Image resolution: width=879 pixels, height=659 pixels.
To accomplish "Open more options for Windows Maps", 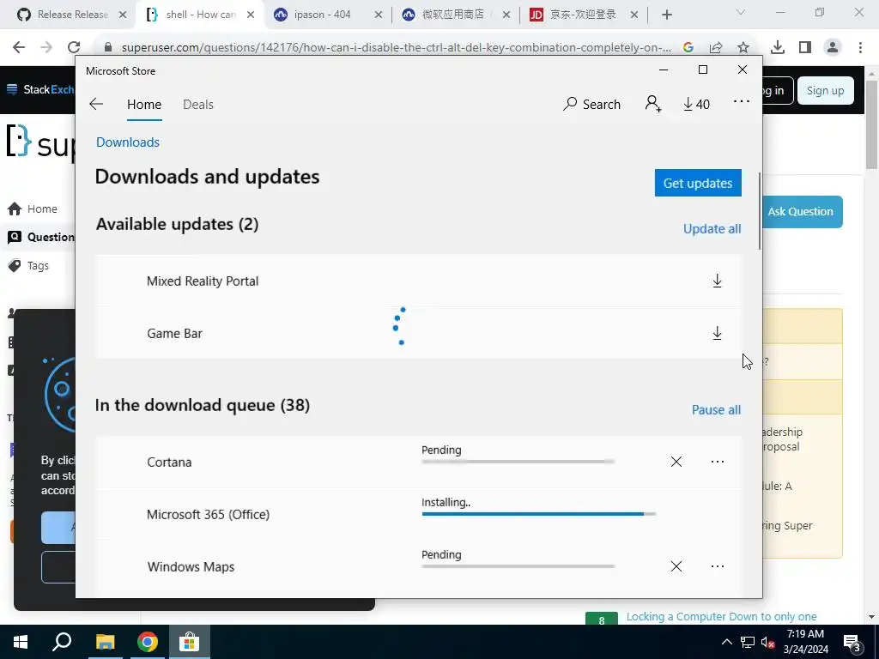I will 718,566.
